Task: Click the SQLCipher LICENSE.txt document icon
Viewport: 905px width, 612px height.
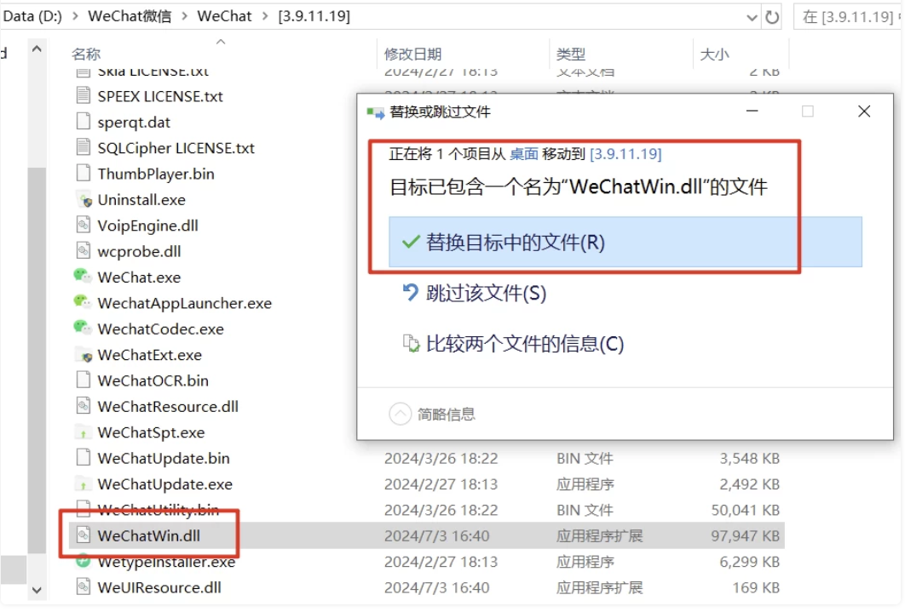Action: pos(83,148)
